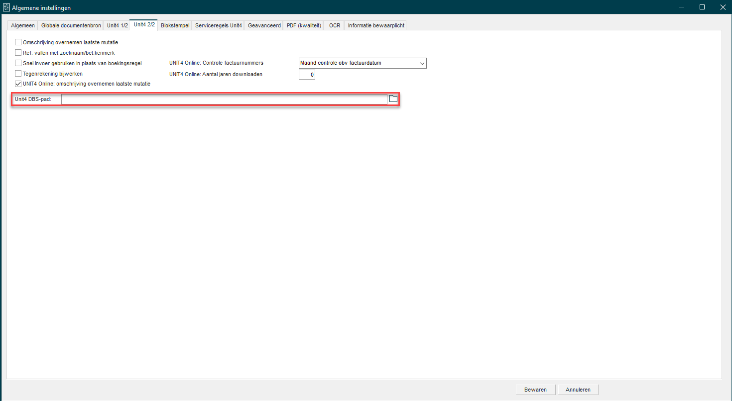
Task: Open the Globale documentenbron tab
Action: coord(71,25)
